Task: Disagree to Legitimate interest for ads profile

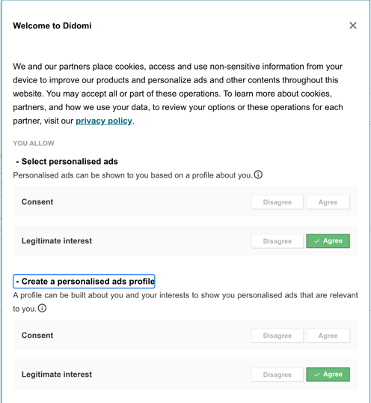Action: coord(278,375)
